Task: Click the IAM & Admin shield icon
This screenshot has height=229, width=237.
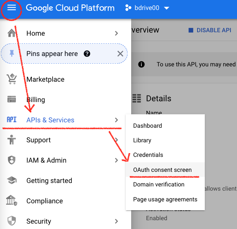Action: pyautogui.click(x=12, y=160)
